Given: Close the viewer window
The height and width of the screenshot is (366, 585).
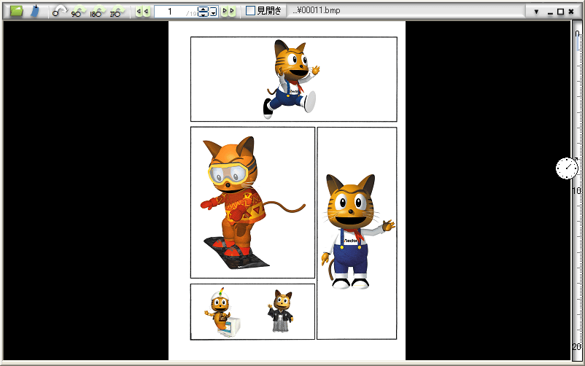Looking at the screenshot, I should 571,12.
